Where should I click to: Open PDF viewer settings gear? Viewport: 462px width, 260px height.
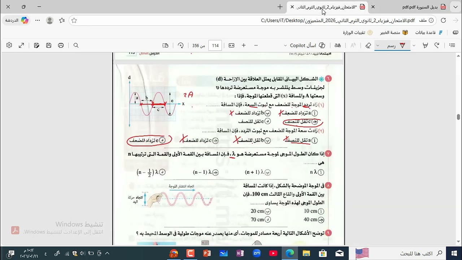9,45
